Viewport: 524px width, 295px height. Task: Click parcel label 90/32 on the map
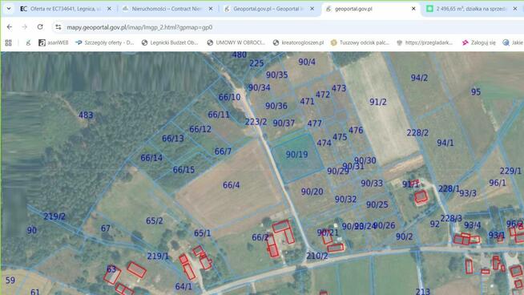[345, 200]
